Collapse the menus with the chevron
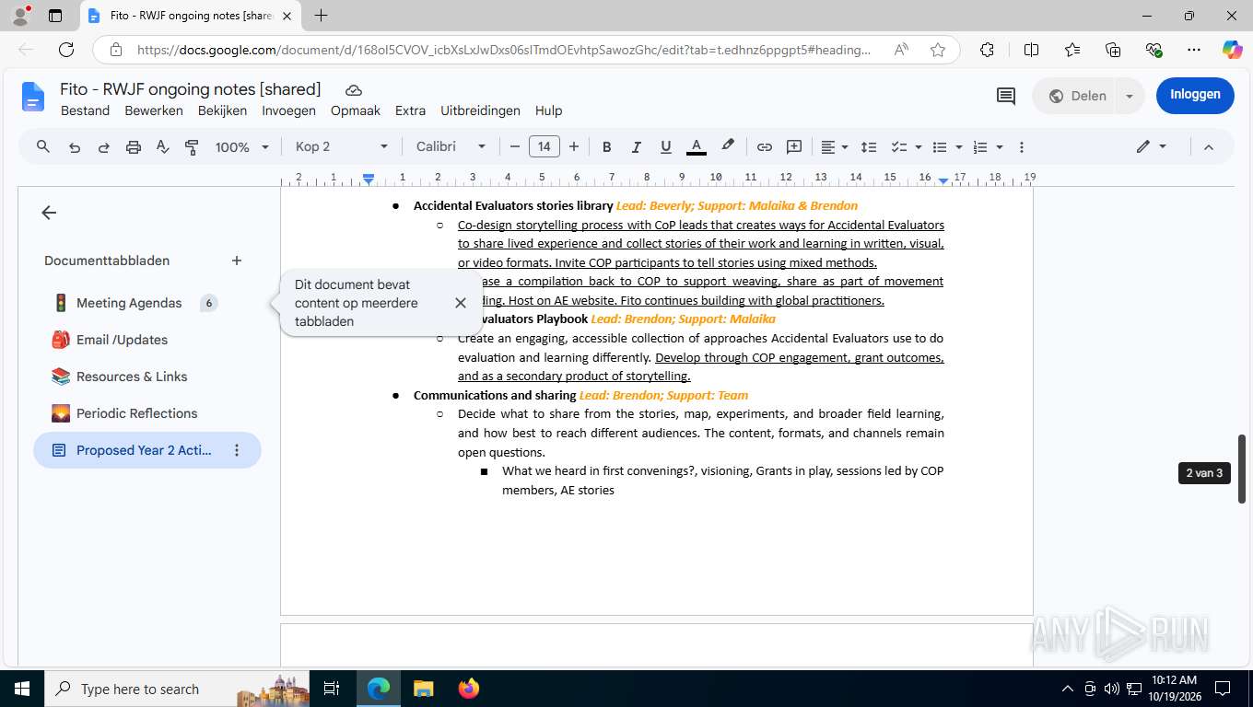Image resolution: width=1253 pixels, height=707 pixels. tap(1209, 147)
